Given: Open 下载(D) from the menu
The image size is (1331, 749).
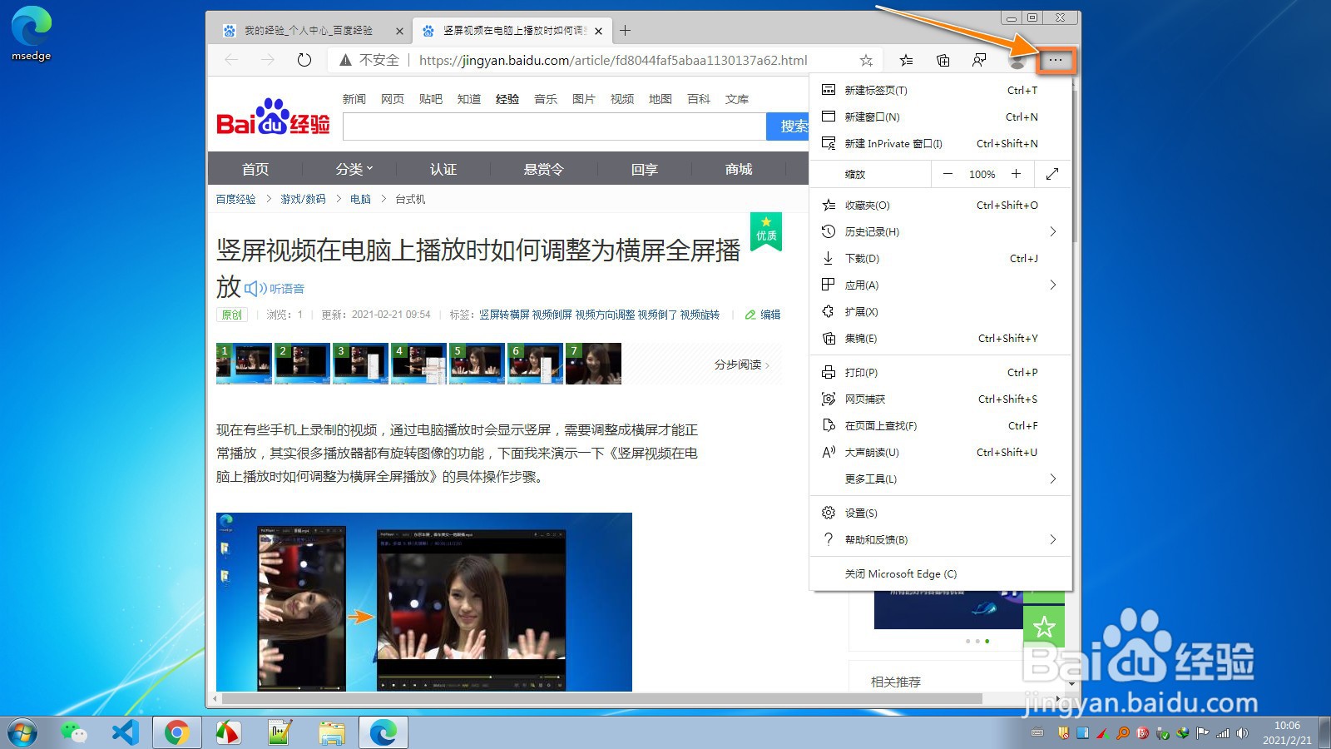Looking at the screenshot, I should (940, 258).
